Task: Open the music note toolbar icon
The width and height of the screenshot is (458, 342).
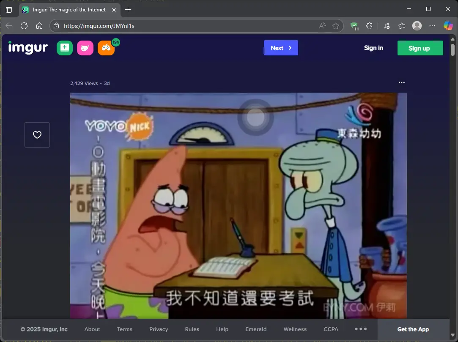Action: tap(387, 26)
